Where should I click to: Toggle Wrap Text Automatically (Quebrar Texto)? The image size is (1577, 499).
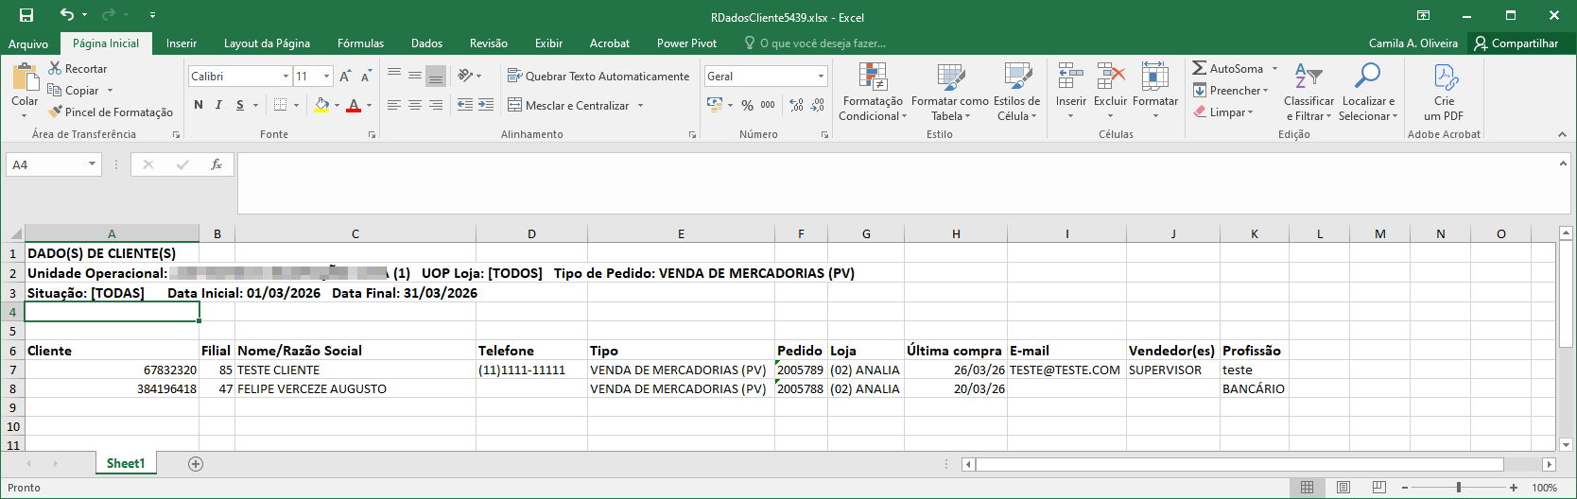(x=598, y=77)
